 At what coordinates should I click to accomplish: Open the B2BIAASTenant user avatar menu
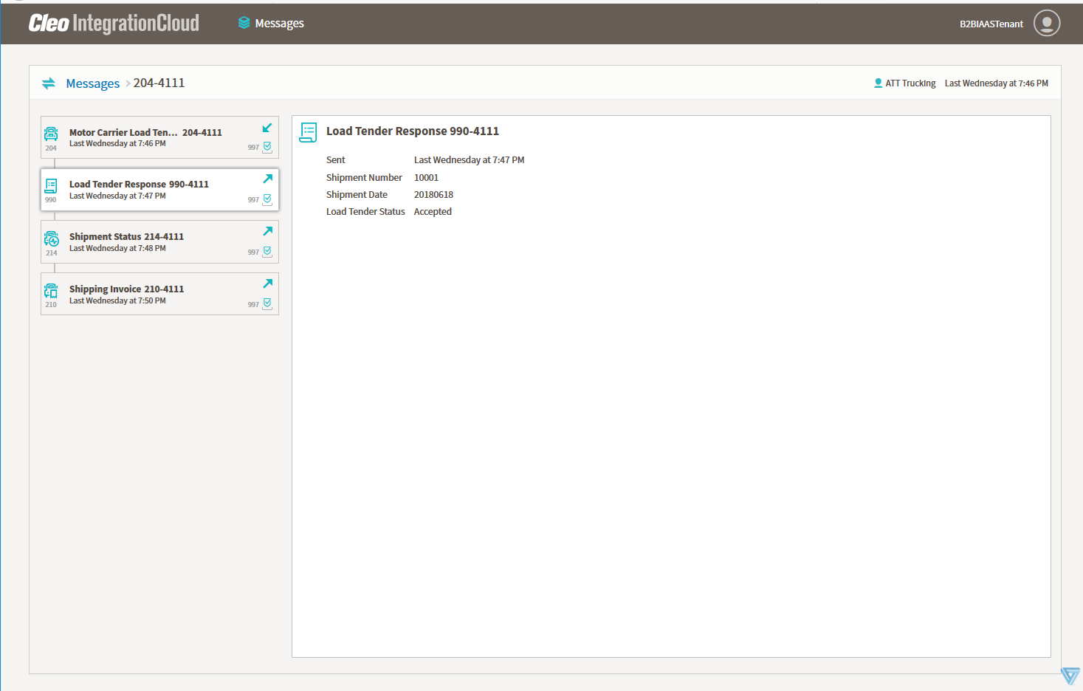(x=1046, y=23)
